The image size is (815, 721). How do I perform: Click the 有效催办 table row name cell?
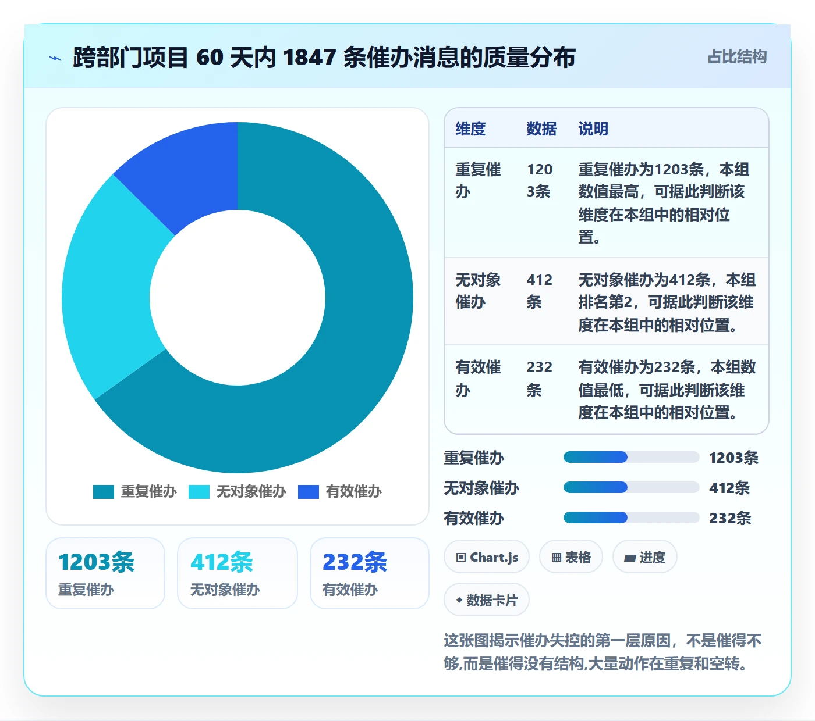click(478, 378)
